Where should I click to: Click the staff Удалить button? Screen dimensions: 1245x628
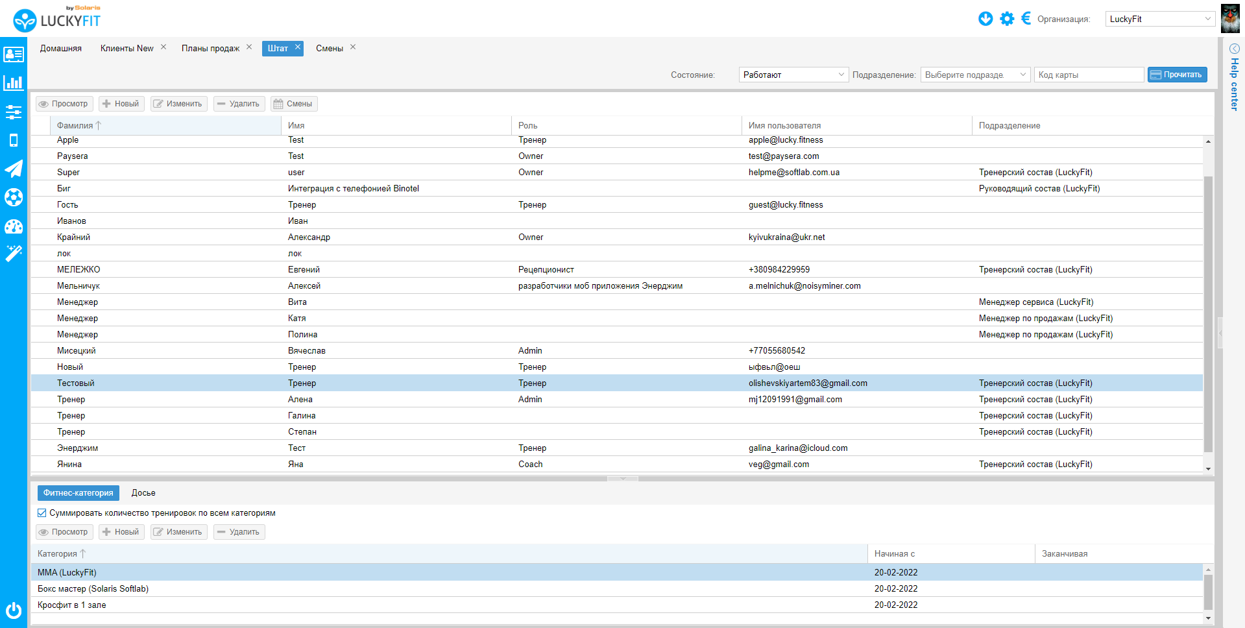pyautogui.click(x=239, y=104)
